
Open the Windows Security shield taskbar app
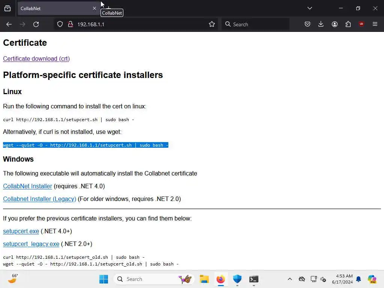(x=237, y=279)
